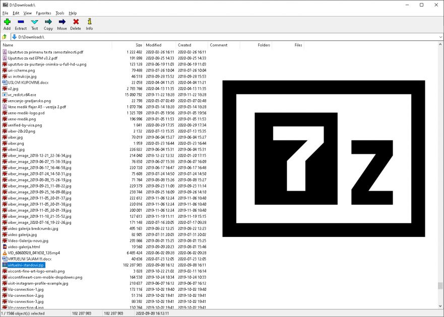The width and height of the screenshot is (444, 317).
Task: Select the vc_redist.x64.exe file
Action: [x=22, y=95]
